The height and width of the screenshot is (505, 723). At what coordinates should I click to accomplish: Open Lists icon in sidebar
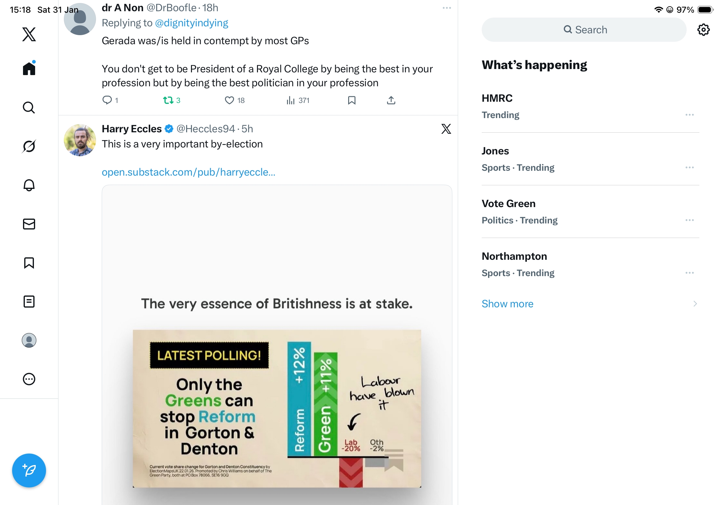tap(29, 302)
